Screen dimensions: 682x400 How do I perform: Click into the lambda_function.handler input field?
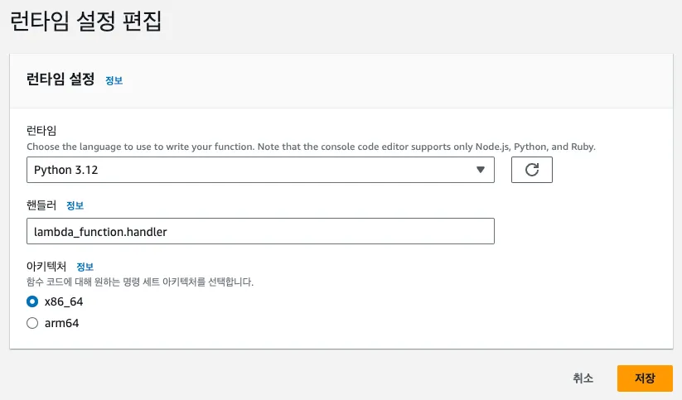pos(260,231)
